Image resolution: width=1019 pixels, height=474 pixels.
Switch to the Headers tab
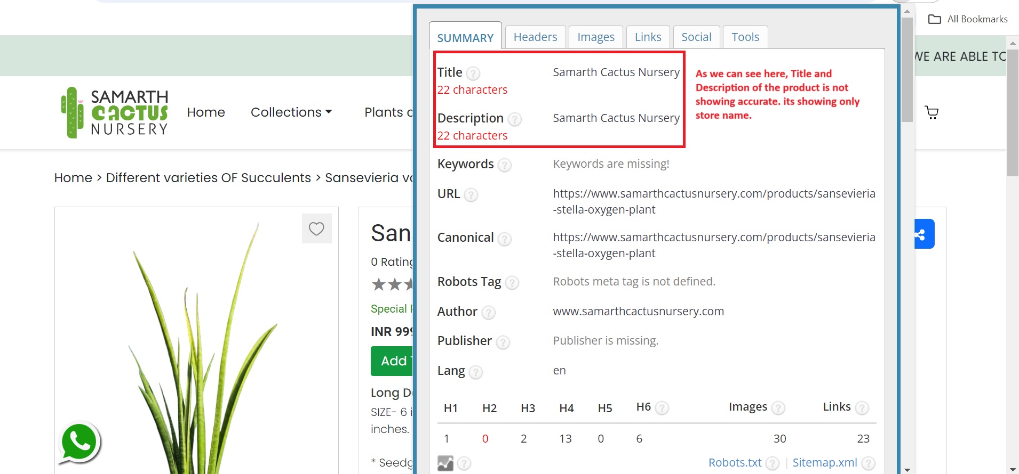point(535,37)
